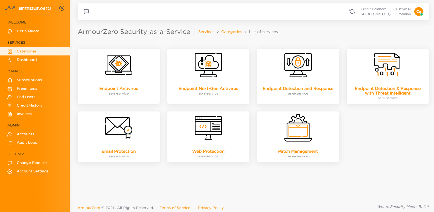Open Subscriptions in the sidebar
The height and width of the screenshot is (212, 434).
coord(35,80)
